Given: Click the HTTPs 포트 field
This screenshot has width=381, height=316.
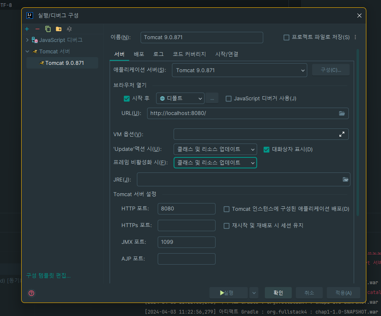Looking at the screenshot, I should (x=186, y=225).
